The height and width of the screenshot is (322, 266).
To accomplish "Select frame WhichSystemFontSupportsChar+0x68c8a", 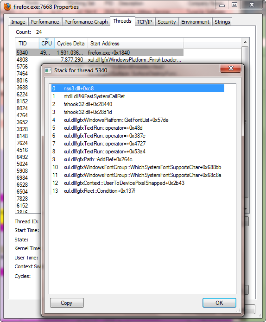I will click(x=138, y=175).
